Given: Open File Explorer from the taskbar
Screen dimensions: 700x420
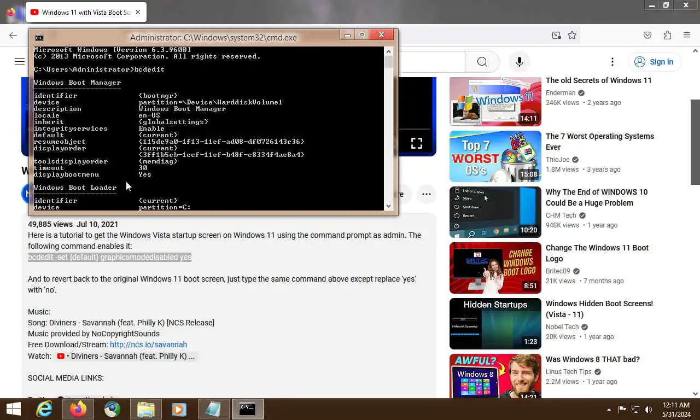Looking at the screenshot, I should point(145,409).
